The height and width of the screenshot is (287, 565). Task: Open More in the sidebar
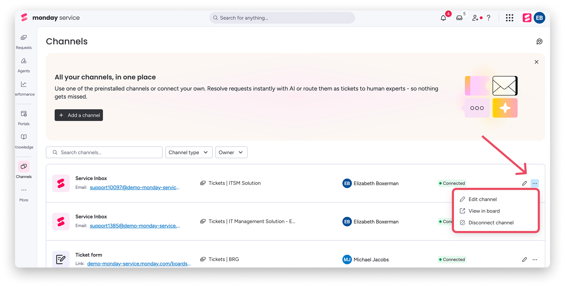(x=24, y=195)
